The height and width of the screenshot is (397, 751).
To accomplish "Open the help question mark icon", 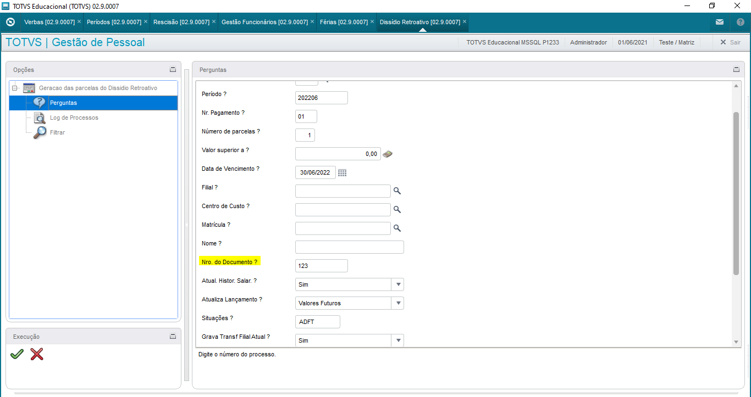I will pyautogui.click(x=740, y=22).
